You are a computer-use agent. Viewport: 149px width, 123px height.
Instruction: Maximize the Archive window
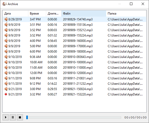(131, 4)
